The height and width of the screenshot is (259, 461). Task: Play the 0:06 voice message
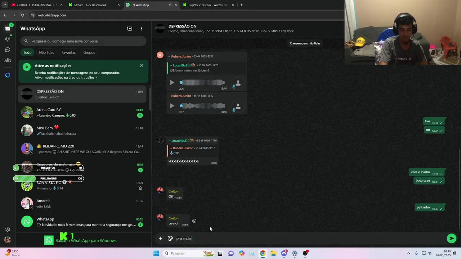[x=172, y=82]
